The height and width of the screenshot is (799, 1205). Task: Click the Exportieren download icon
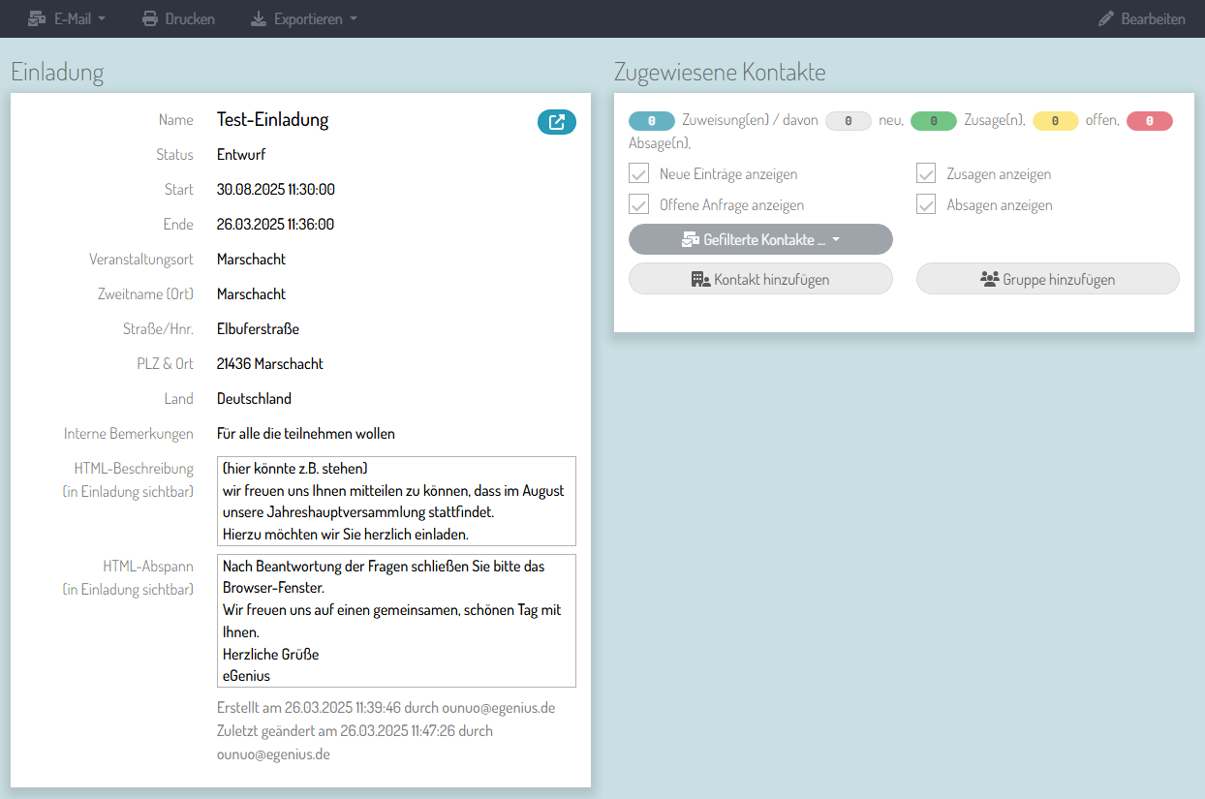259,18
